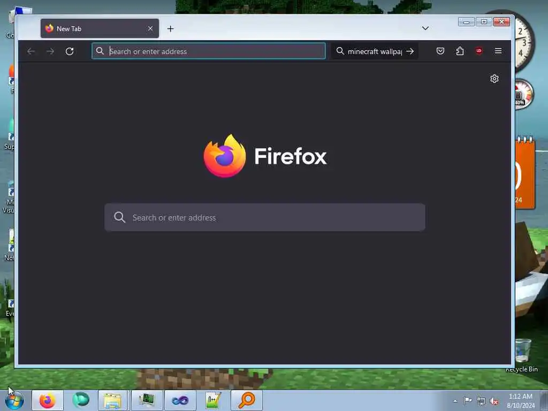The height and width of the screenshot is (411, 548).
Task: Open a new tab with plus button
Action: [x=170, y=29]
